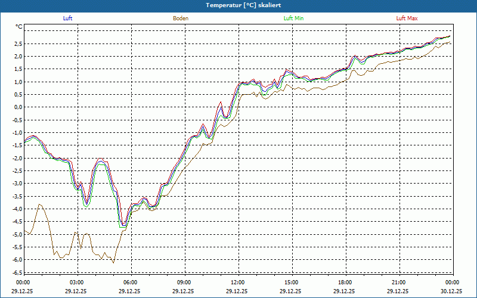Click the 12:00 time label on x-axis
This screenshot has width=477, height=298.
238,283
